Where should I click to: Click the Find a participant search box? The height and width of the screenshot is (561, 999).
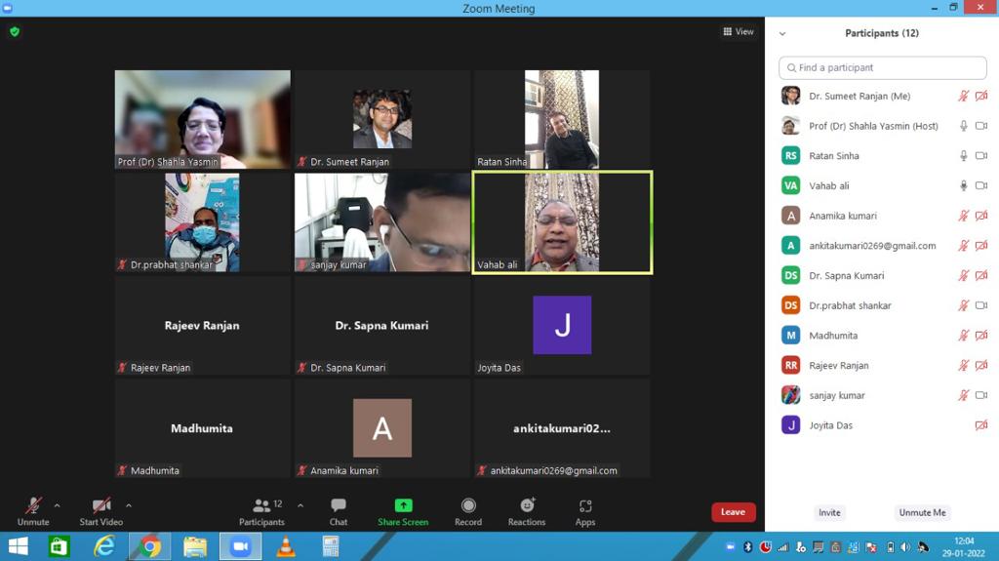click(883, 67)
